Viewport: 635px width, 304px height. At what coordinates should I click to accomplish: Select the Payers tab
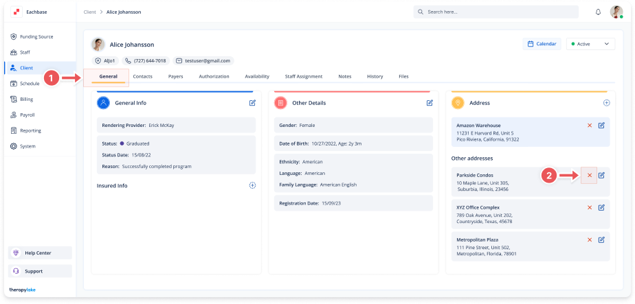(175, 76)
